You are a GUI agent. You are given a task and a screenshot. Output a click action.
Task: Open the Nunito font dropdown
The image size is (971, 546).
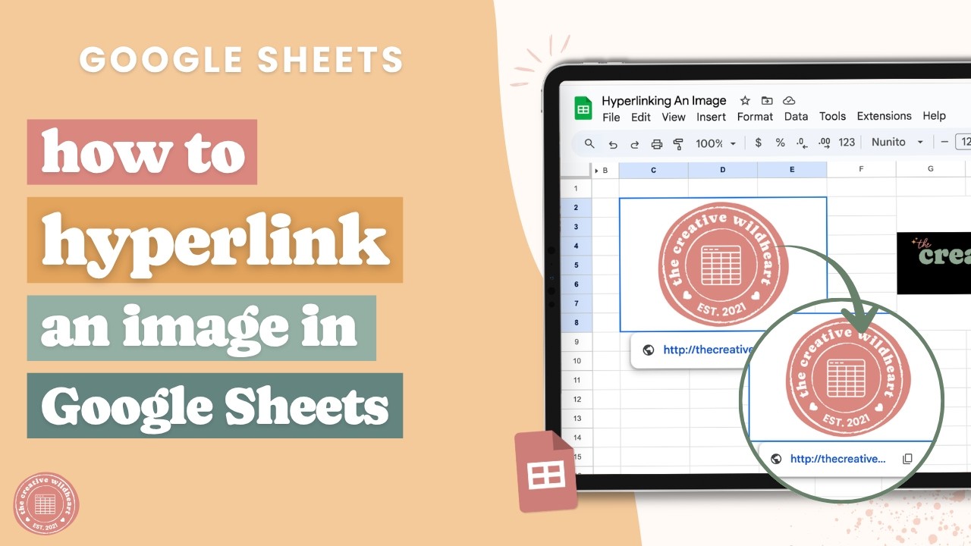(x=897, y=142)
